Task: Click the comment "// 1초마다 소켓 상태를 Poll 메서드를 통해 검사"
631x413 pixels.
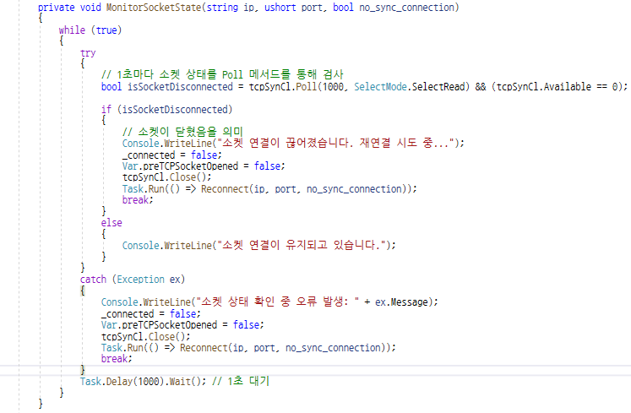Action: tap(222, 74)
